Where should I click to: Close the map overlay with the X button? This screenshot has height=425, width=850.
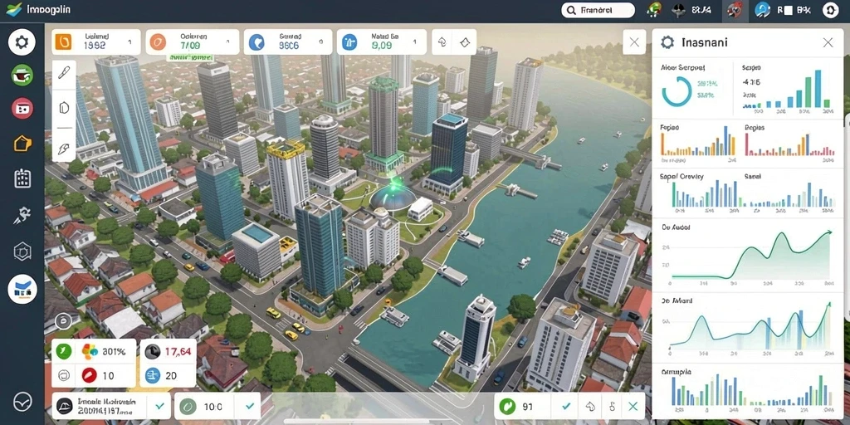pyautogui.click(x=634, y=42)
